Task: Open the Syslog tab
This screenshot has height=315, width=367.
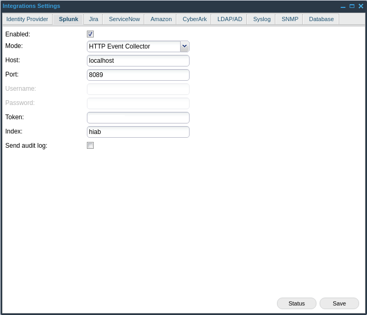Action: click(x=262, y=19)
